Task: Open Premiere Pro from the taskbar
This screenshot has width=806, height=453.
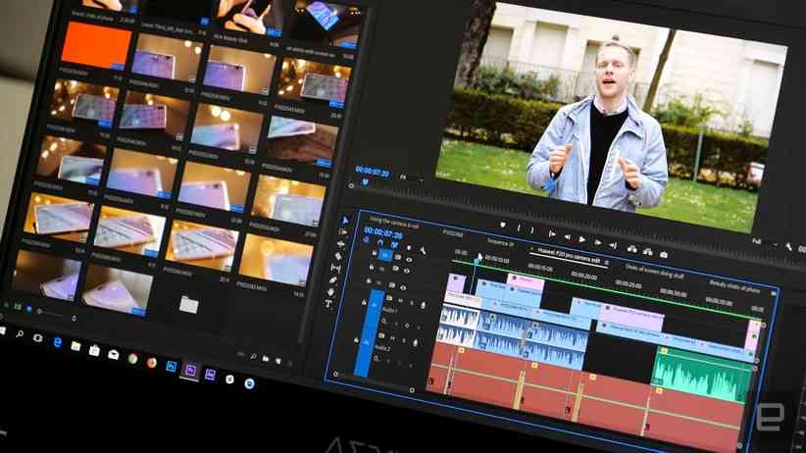Action: pos(191,371)
